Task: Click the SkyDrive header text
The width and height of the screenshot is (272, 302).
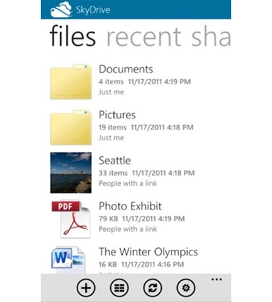Action: click(x=93, y=10)
